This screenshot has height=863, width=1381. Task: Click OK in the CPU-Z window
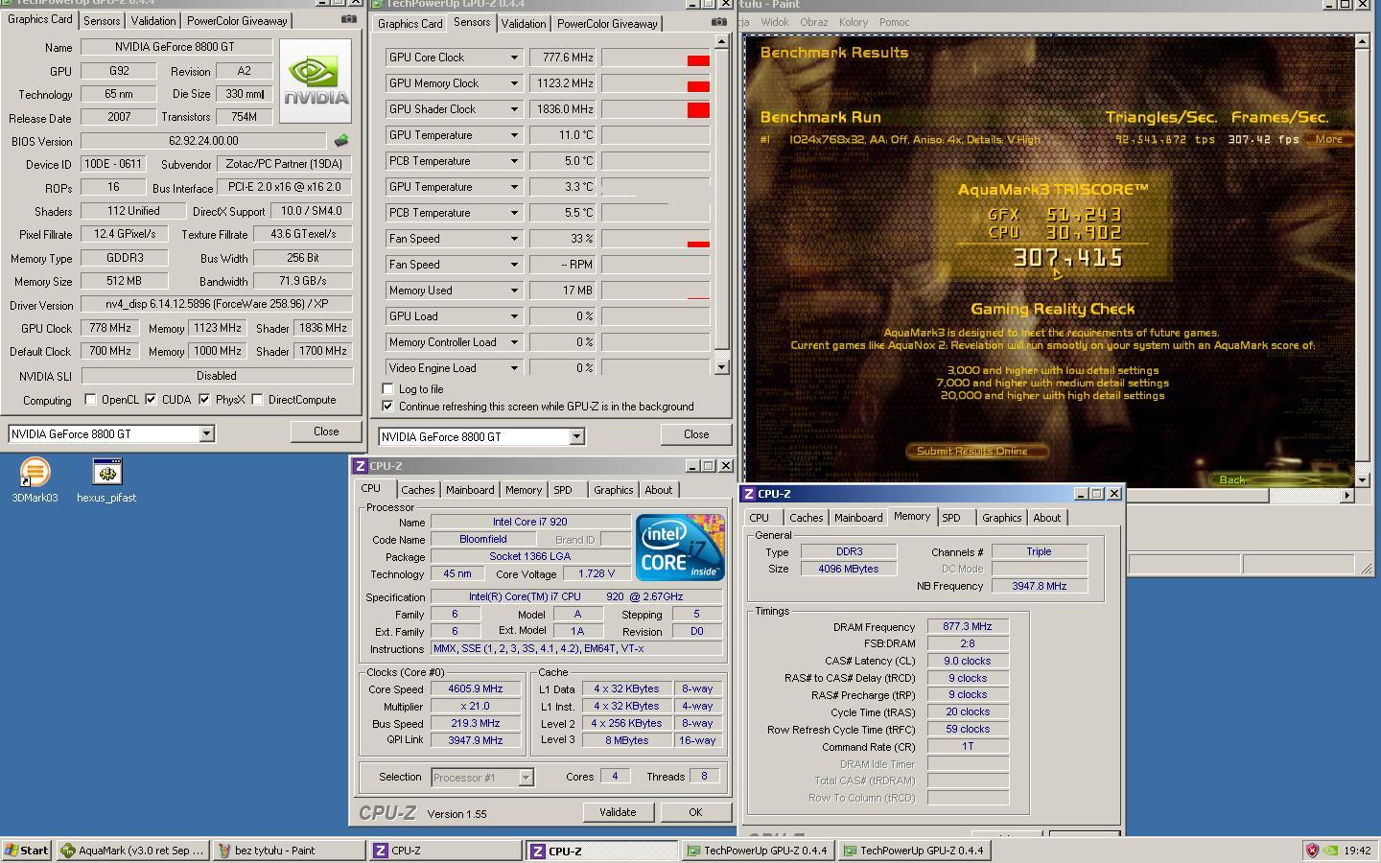695,812
